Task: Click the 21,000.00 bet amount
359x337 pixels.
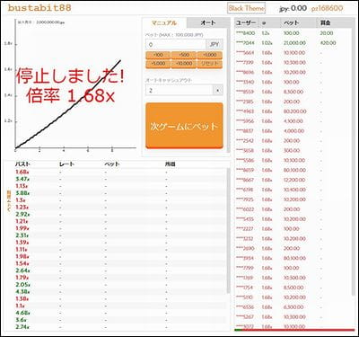Action: (294, 43)
